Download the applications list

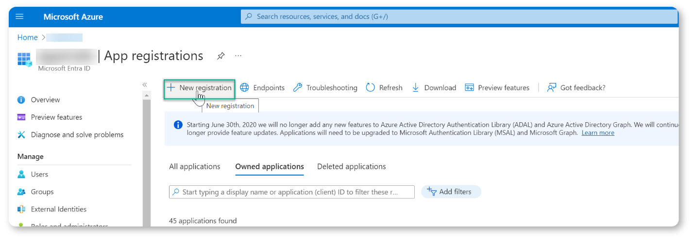[434, 88]
